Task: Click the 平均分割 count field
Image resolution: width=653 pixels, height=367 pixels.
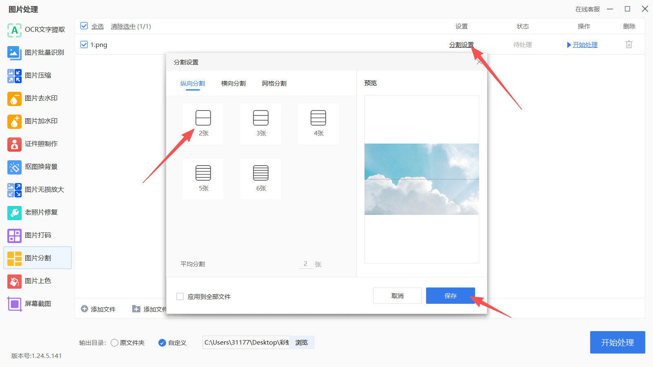Action: (x=305, y=264)
